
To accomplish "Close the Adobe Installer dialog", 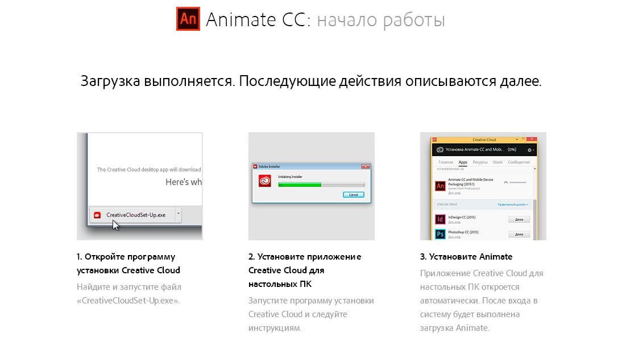I will tap(366, 167).
